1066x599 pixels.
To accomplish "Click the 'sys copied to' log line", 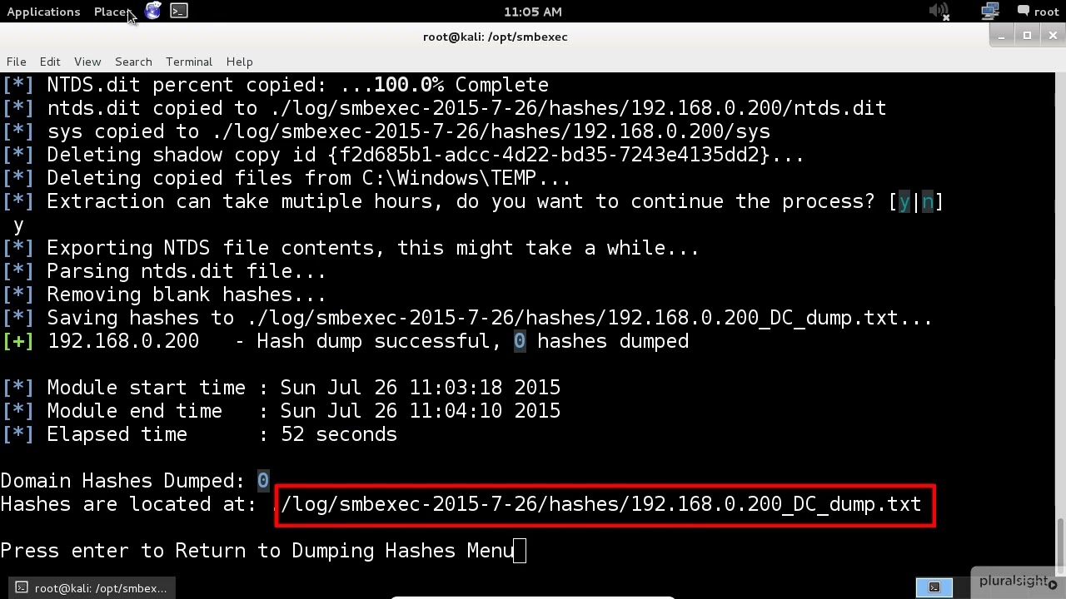I will pyautogui.click(x=386, y=131).
